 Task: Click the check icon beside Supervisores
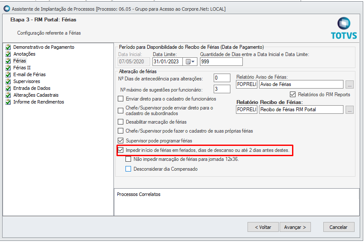(x=8, y=81)
